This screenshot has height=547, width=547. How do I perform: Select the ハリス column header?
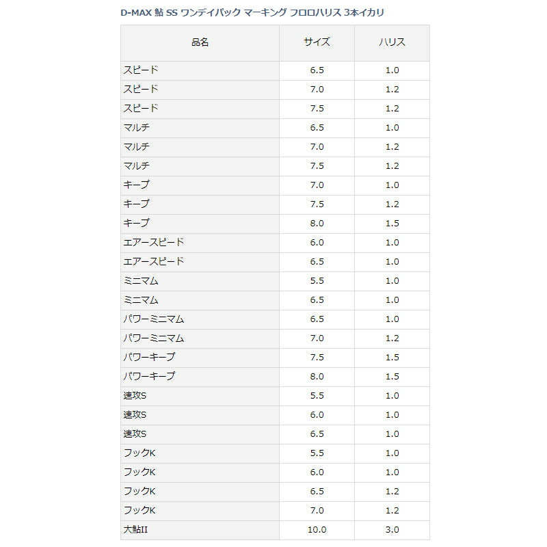[x=392, y=43]
